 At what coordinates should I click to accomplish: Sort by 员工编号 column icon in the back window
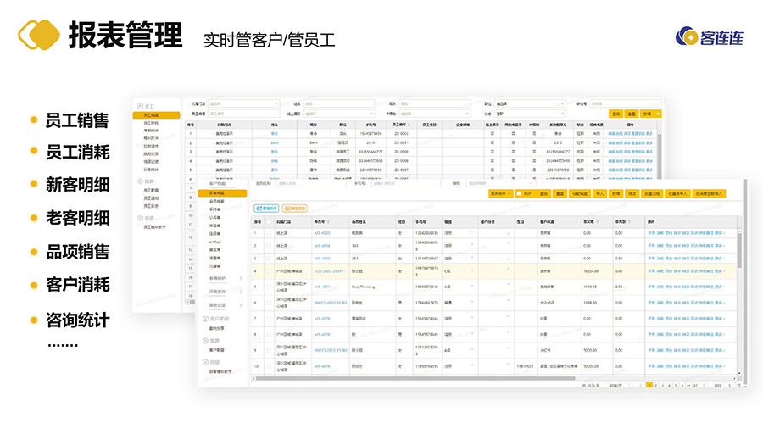click(x=409, y=125)
